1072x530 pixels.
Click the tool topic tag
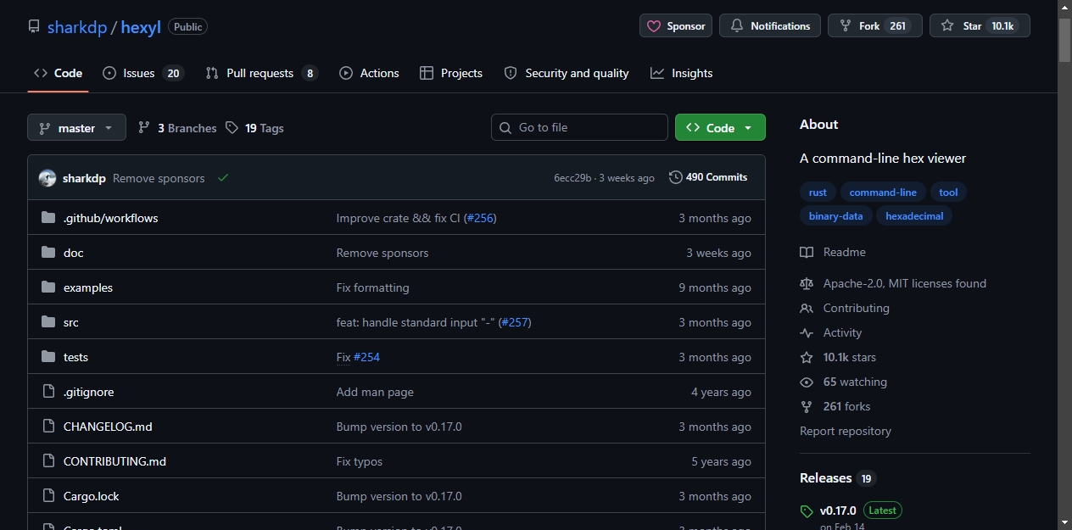pyautogui.click(x=948, y=192)
